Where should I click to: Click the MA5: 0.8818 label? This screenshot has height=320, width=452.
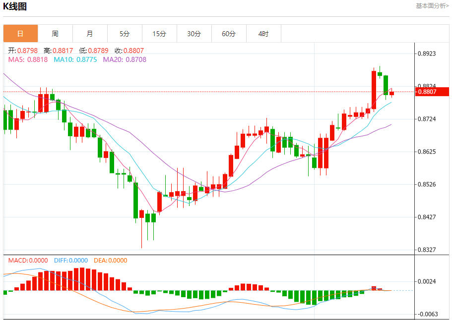coord(28,59)
